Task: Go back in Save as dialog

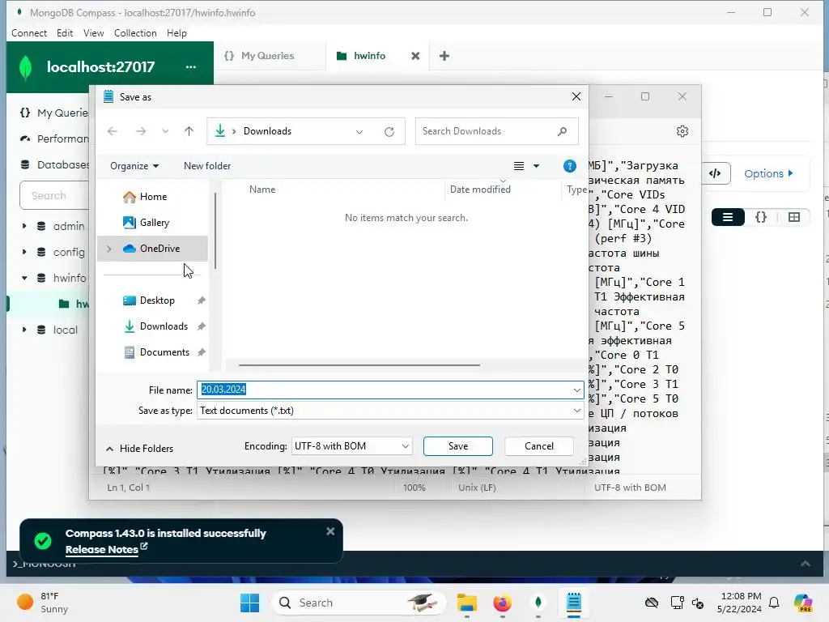Action: (112, 131)
